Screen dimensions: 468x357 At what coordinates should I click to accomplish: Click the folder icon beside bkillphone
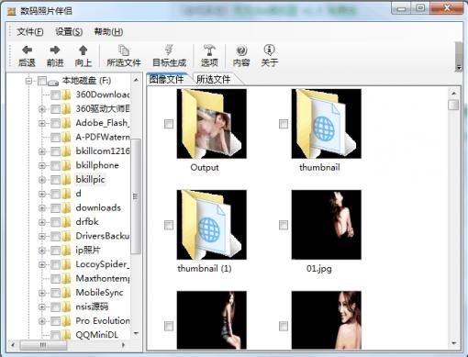coord(66,165)
